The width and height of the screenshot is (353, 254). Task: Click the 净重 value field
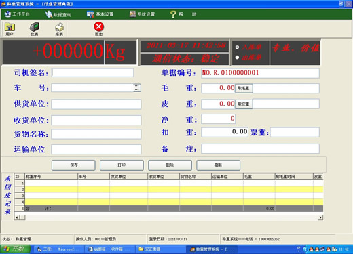218,119
